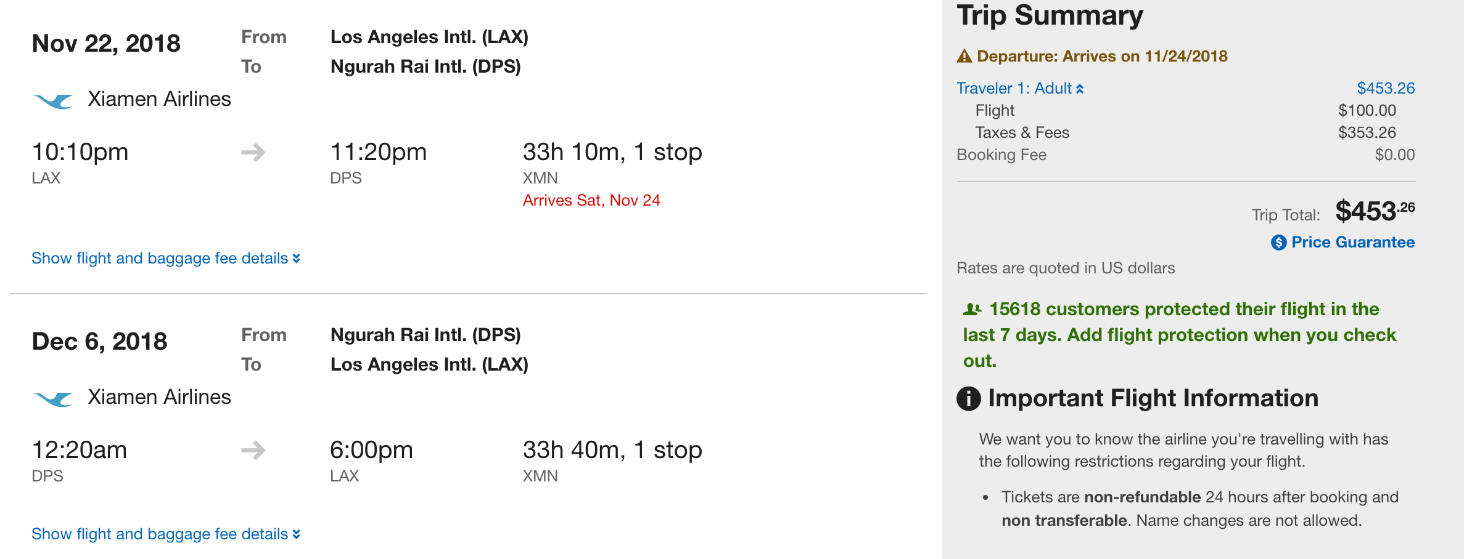The image size is (1464, 559).
Task: Click the warning triangle beside the Departure notice
Action: click(x=964, y=57)
